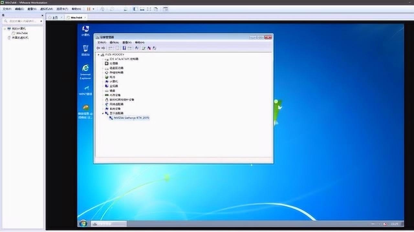Click the disable device icon at toolbar end

click(155, 48)
